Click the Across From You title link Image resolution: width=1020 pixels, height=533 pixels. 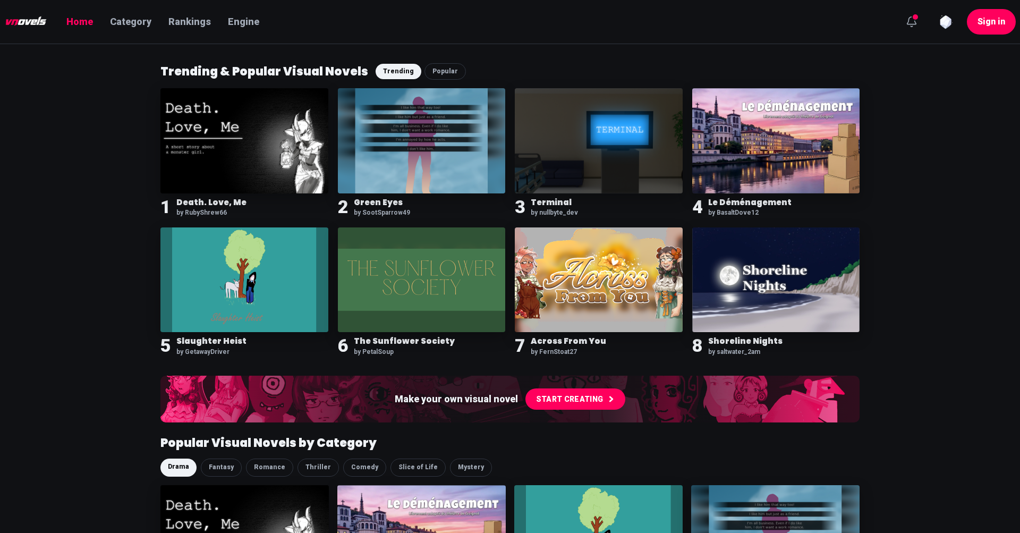pyautogui.click(x=568, y=341)
